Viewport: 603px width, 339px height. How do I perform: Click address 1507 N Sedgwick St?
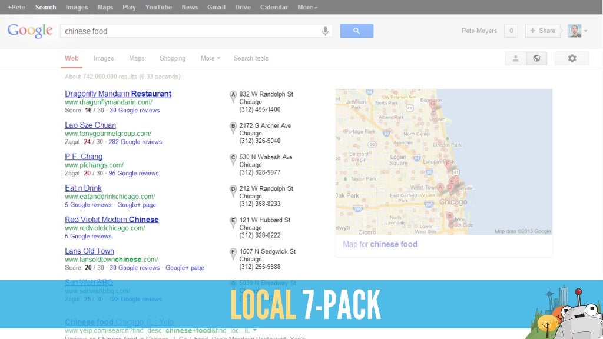tap(267, 251)
